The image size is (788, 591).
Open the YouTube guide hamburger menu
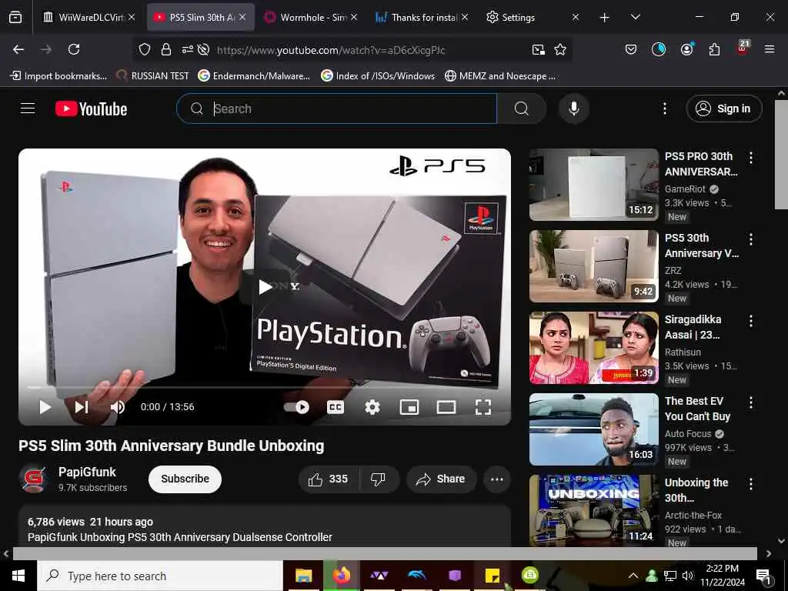28,109
